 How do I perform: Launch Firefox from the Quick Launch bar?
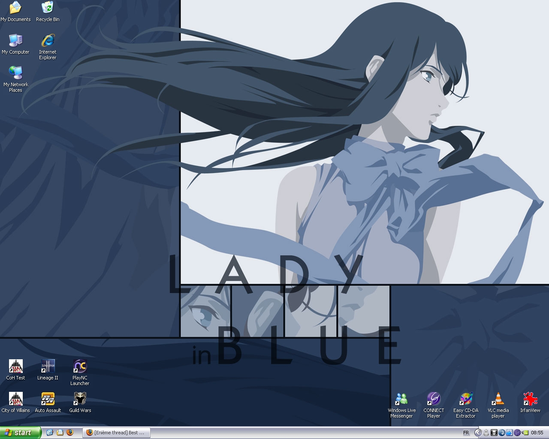(x=70, y=433)
